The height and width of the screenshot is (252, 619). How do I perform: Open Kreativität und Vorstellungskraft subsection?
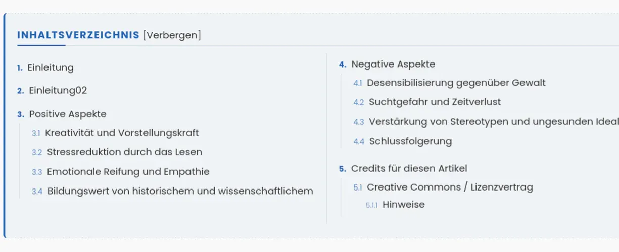pyautogui.click(x=122, y=133)
